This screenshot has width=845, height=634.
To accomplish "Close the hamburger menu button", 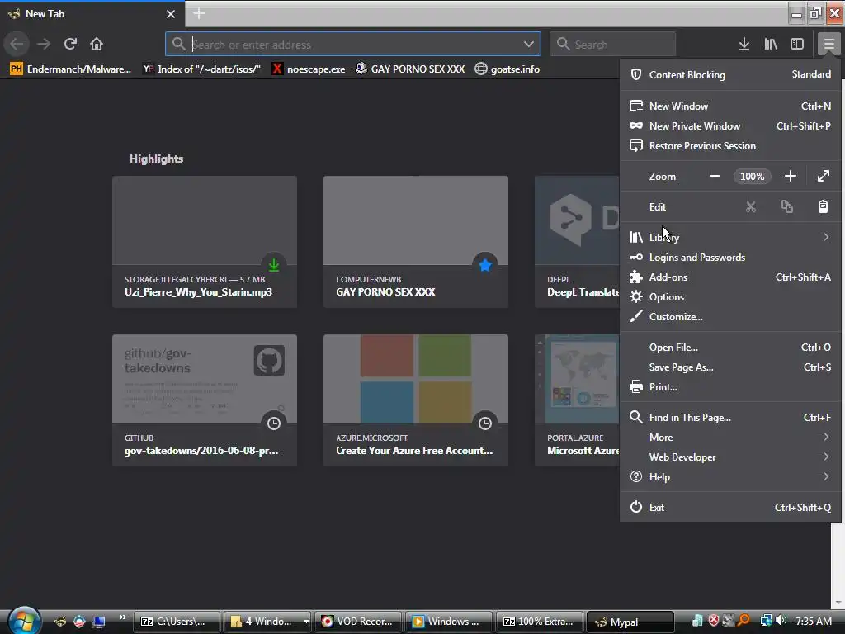I will tap(828, 45).
